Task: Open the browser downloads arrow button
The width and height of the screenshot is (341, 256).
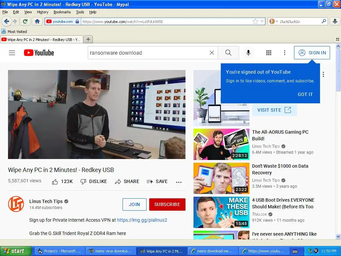Action: [x=335, y=21]
